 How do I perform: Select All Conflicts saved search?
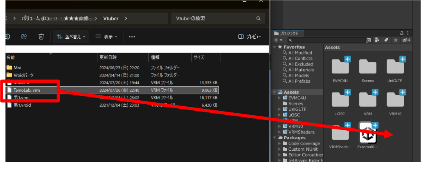tap(300, 59)
